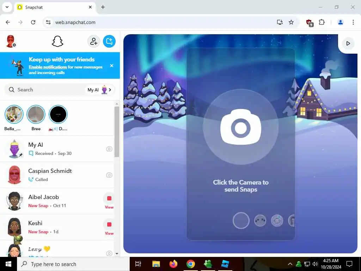Click the chat list scrollbar thumb
The image size is (361, 271).
pos(117,132)
